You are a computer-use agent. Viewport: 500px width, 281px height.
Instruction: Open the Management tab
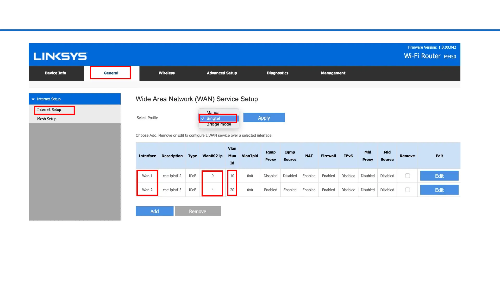click(x=333, y=73)
